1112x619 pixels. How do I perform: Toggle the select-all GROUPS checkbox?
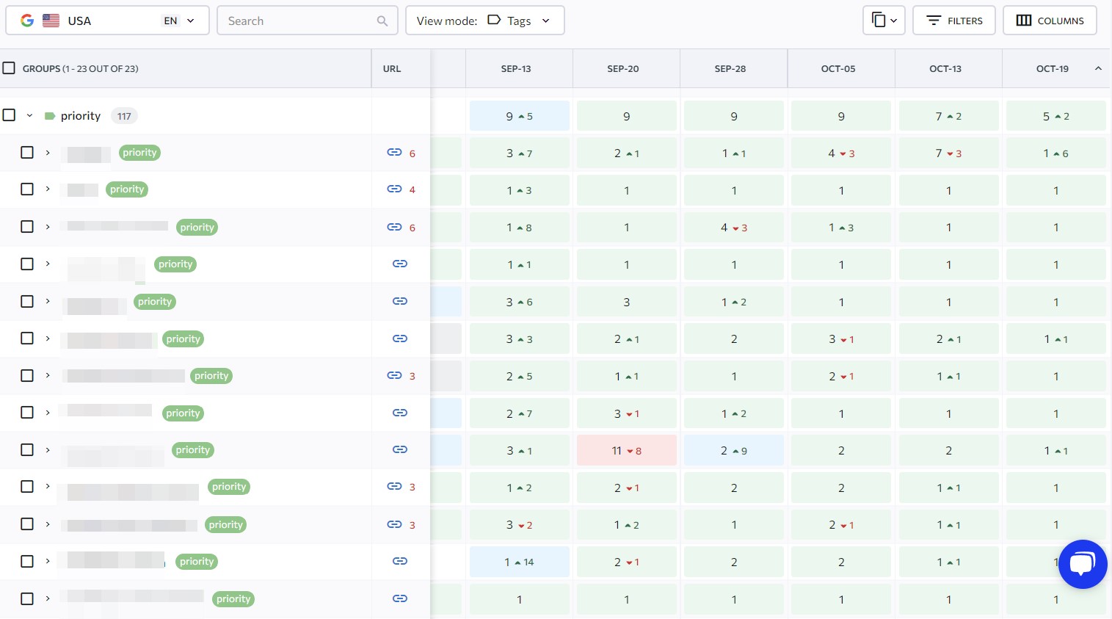[9, 68]
